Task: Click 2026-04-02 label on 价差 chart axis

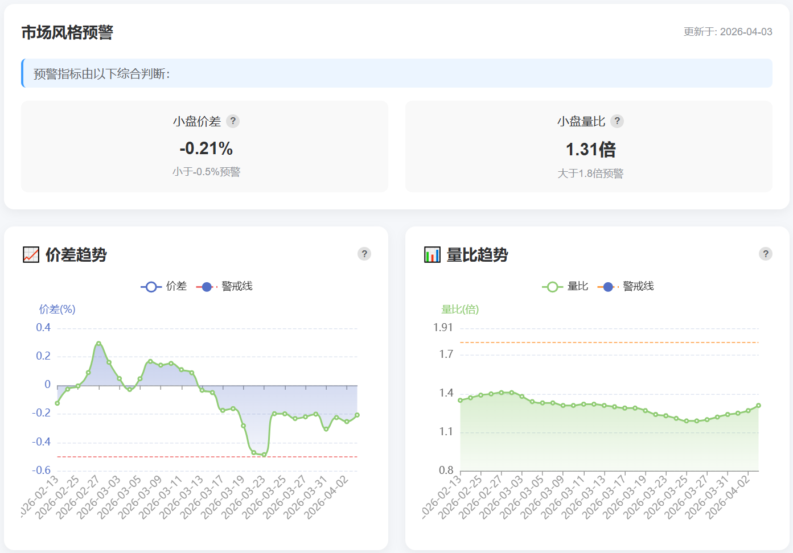Action: [x=326, y=498]
